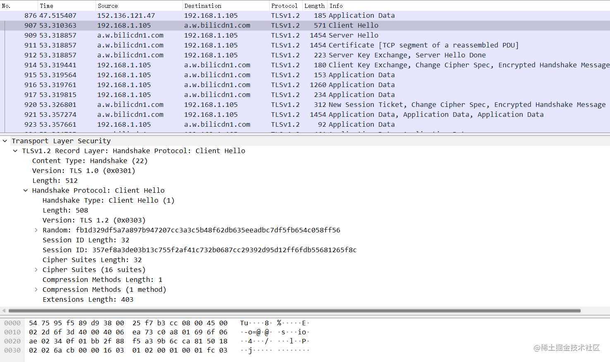The width and height of the screenshot is (610, 362).
Task: Select the Version: TLS 1.2 (0x0303) field
Action: click(x=94, y=220)
